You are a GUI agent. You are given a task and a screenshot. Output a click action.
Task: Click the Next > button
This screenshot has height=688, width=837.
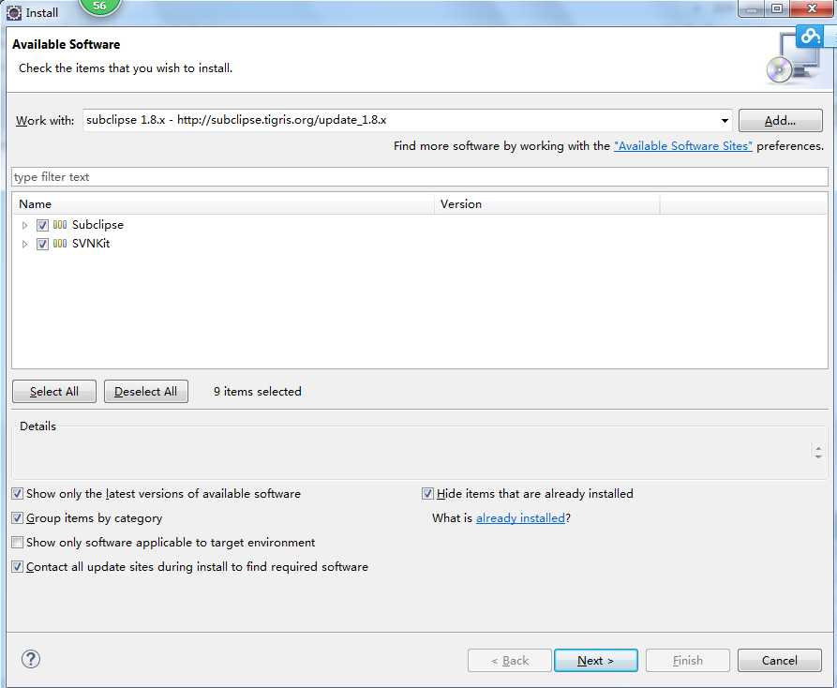[x=596, y=660]
